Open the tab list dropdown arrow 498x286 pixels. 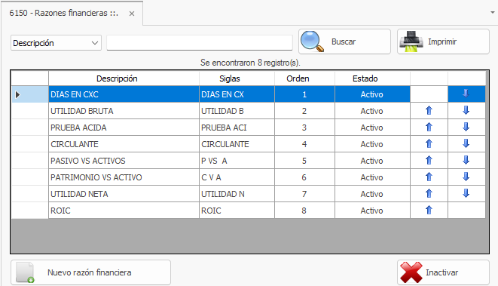point(493,13)
